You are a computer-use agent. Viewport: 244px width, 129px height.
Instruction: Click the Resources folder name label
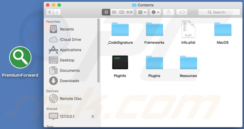point(188,76)
